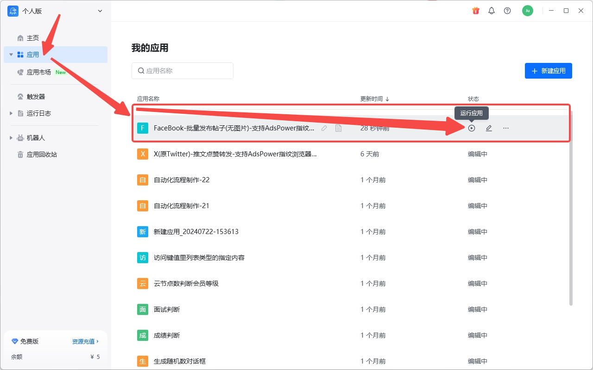Click 编辑中 status of the Twitter app

click(478, 154)
